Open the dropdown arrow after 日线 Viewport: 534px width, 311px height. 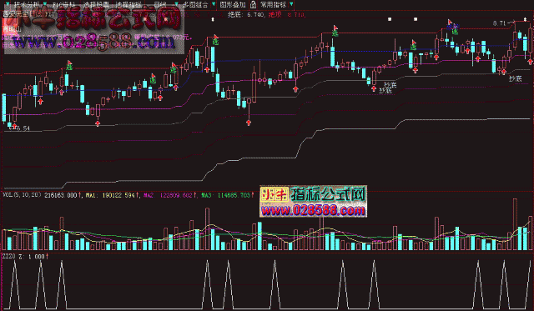point(176,4)
